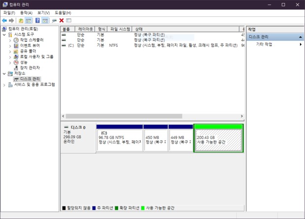Viewport: 305px width, 219px height.
Task: Expand the 이벤트 뷰어 node
Action: coord(10,46)
